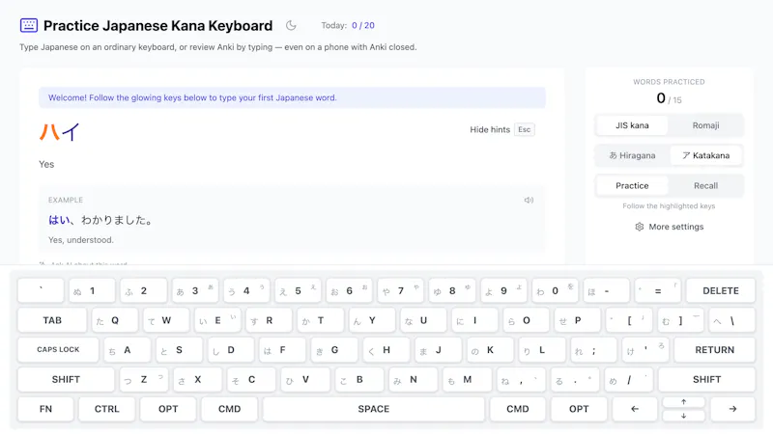The width and height of the screenshot is (773, 434).
Task: Click the DELETE key
Action: click(720, 291)
